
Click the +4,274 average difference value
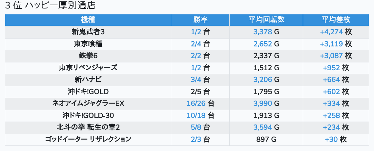[x=331, y=32]
